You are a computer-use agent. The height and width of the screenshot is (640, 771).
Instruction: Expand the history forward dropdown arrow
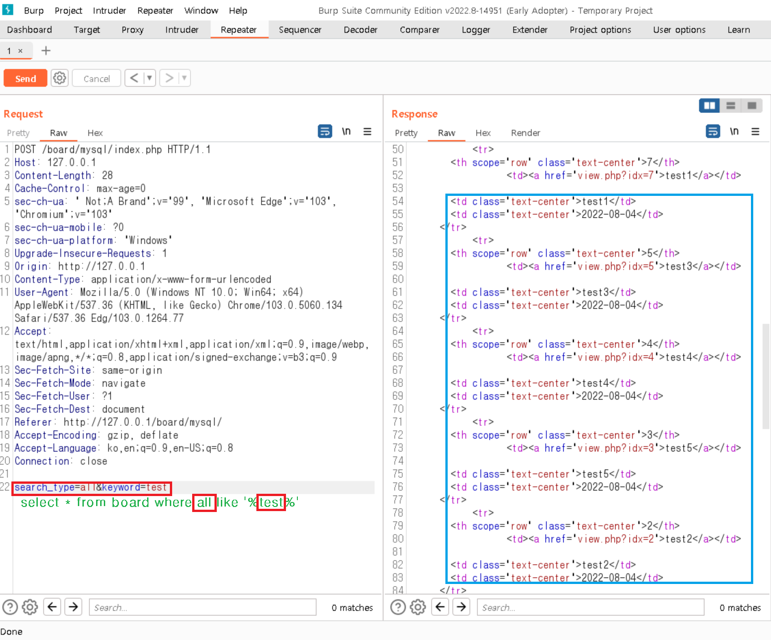(184, 78)
